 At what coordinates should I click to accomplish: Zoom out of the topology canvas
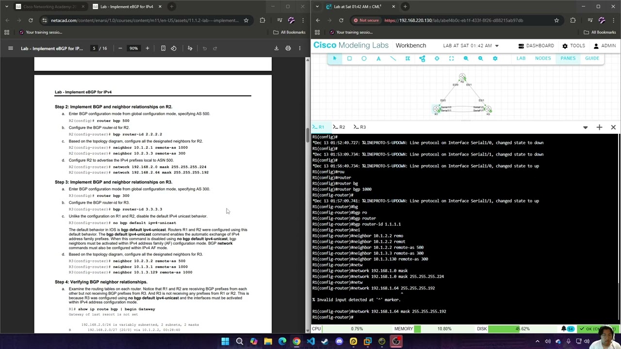pos(466,59)
